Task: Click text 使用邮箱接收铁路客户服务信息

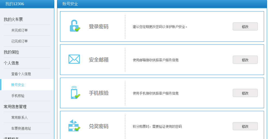Action: click(156, 60)
